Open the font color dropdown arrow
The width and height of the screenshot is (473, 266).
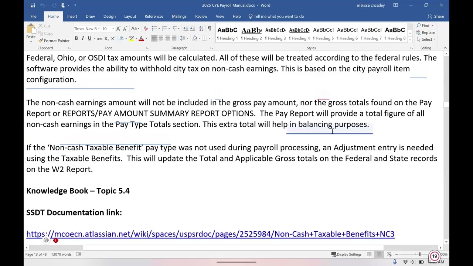(x=146, y=38)
